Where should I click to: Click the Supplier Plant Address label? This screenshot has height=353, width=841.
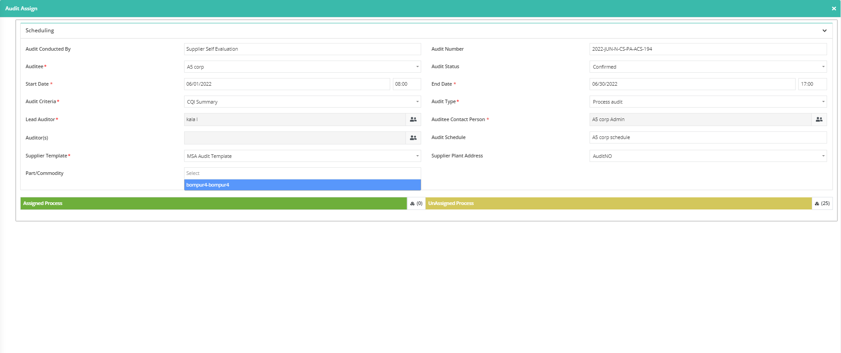pyautogui.click(x=457, y=156)
